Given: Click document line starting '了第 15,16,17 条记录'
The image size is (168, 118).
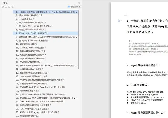Looking at the screenshot, I should 148,26.
